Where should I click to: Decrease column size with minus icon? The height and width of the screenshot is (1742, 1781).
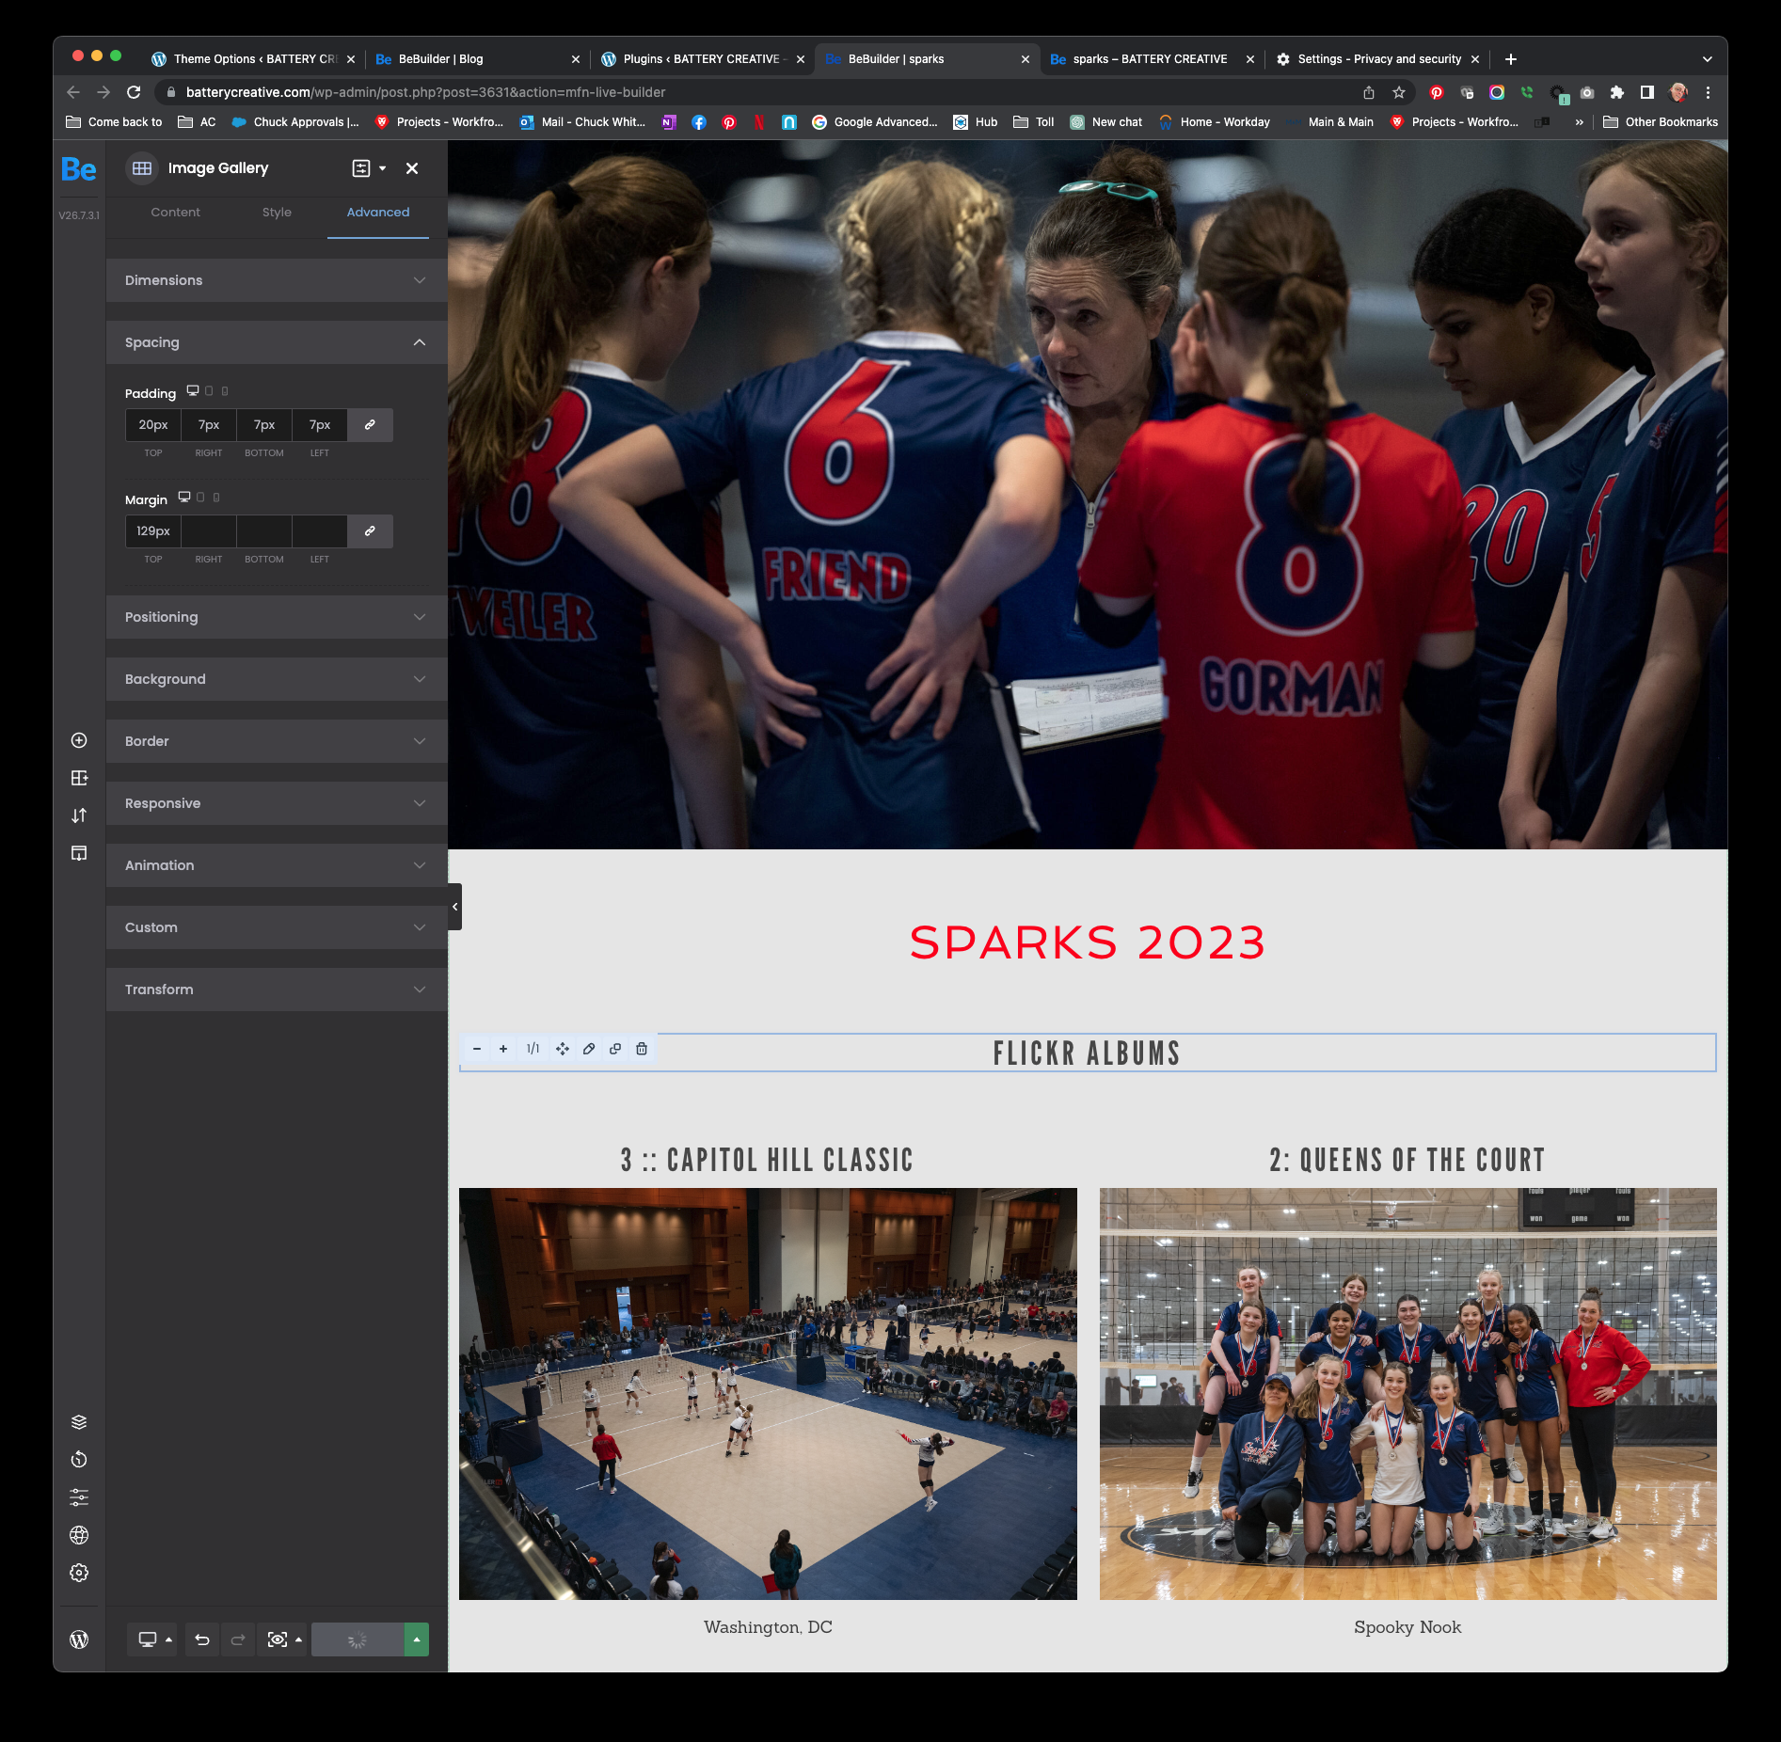477,1049
